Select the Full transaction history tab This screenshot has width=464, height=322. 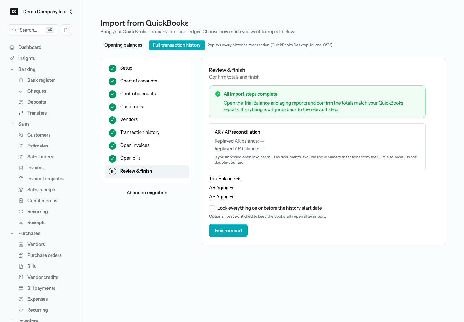point(177,45)
